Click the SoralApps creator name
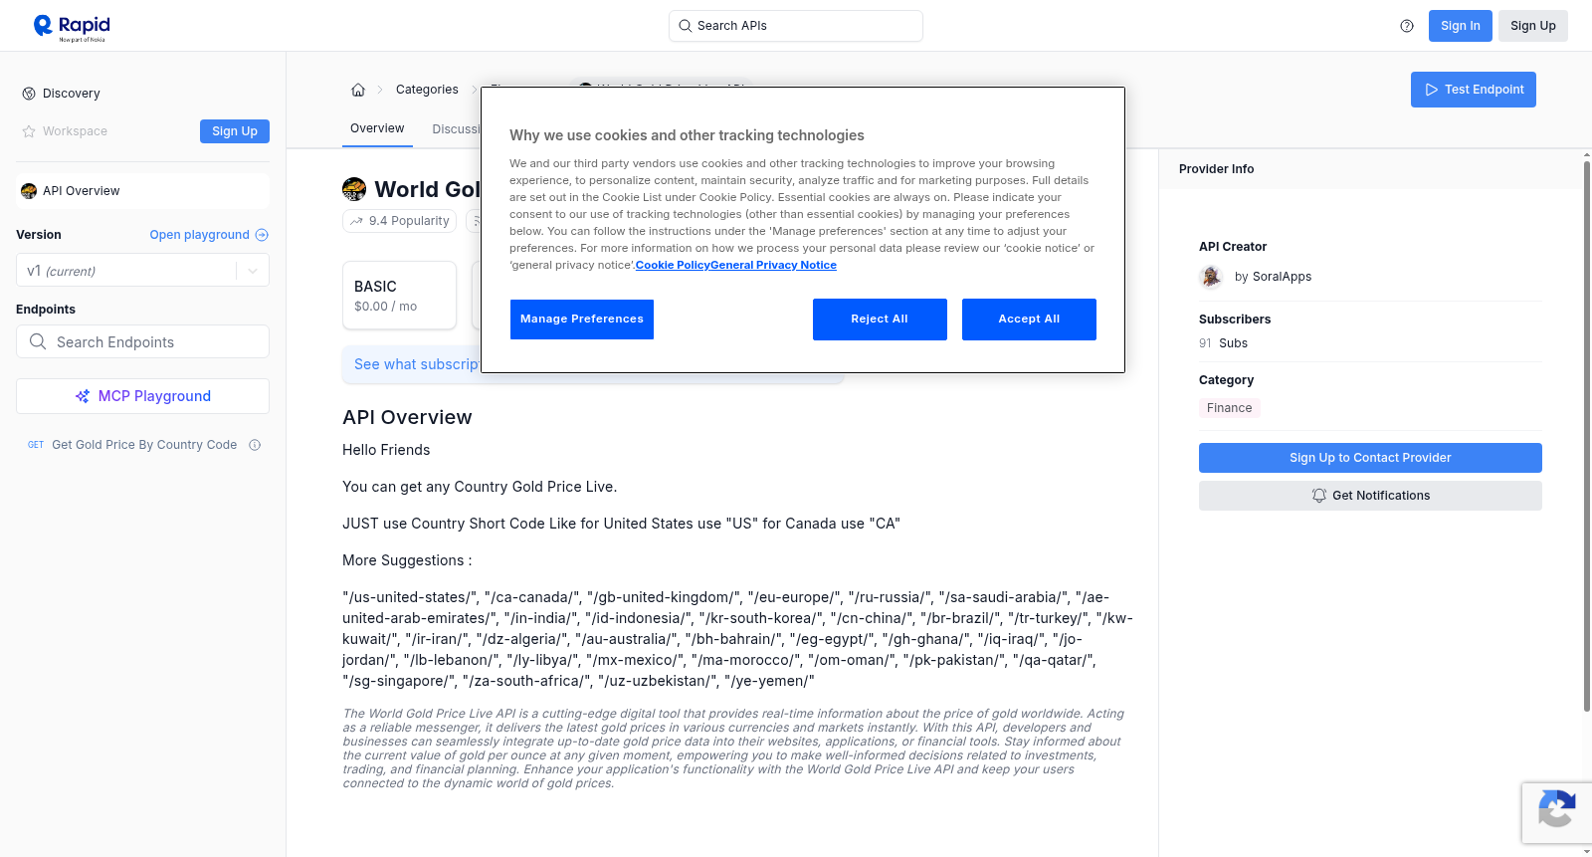The height and width of the screenshot is (857, 1592). click(x=1282, y=277)
